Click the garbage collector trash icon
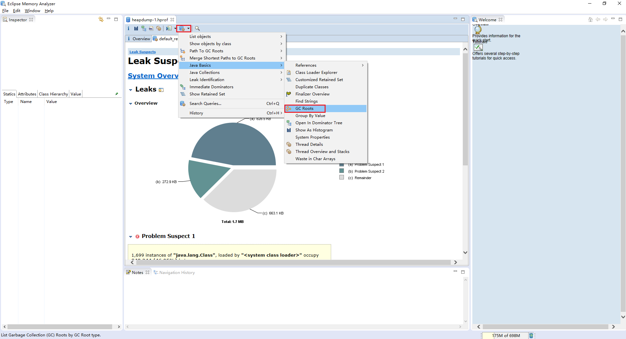The width and height of the screenshot is (626, 339). [531, 335]
